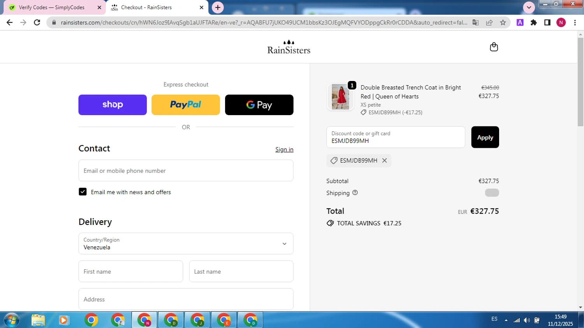This screenshot has width=584, height=328.
Task: Reload the checkout page
Action: pos(37,23)
